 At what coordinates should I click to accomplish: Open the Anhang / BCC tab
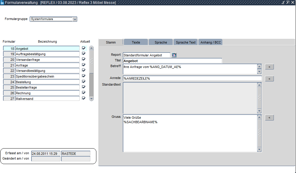tap(210, 42)
